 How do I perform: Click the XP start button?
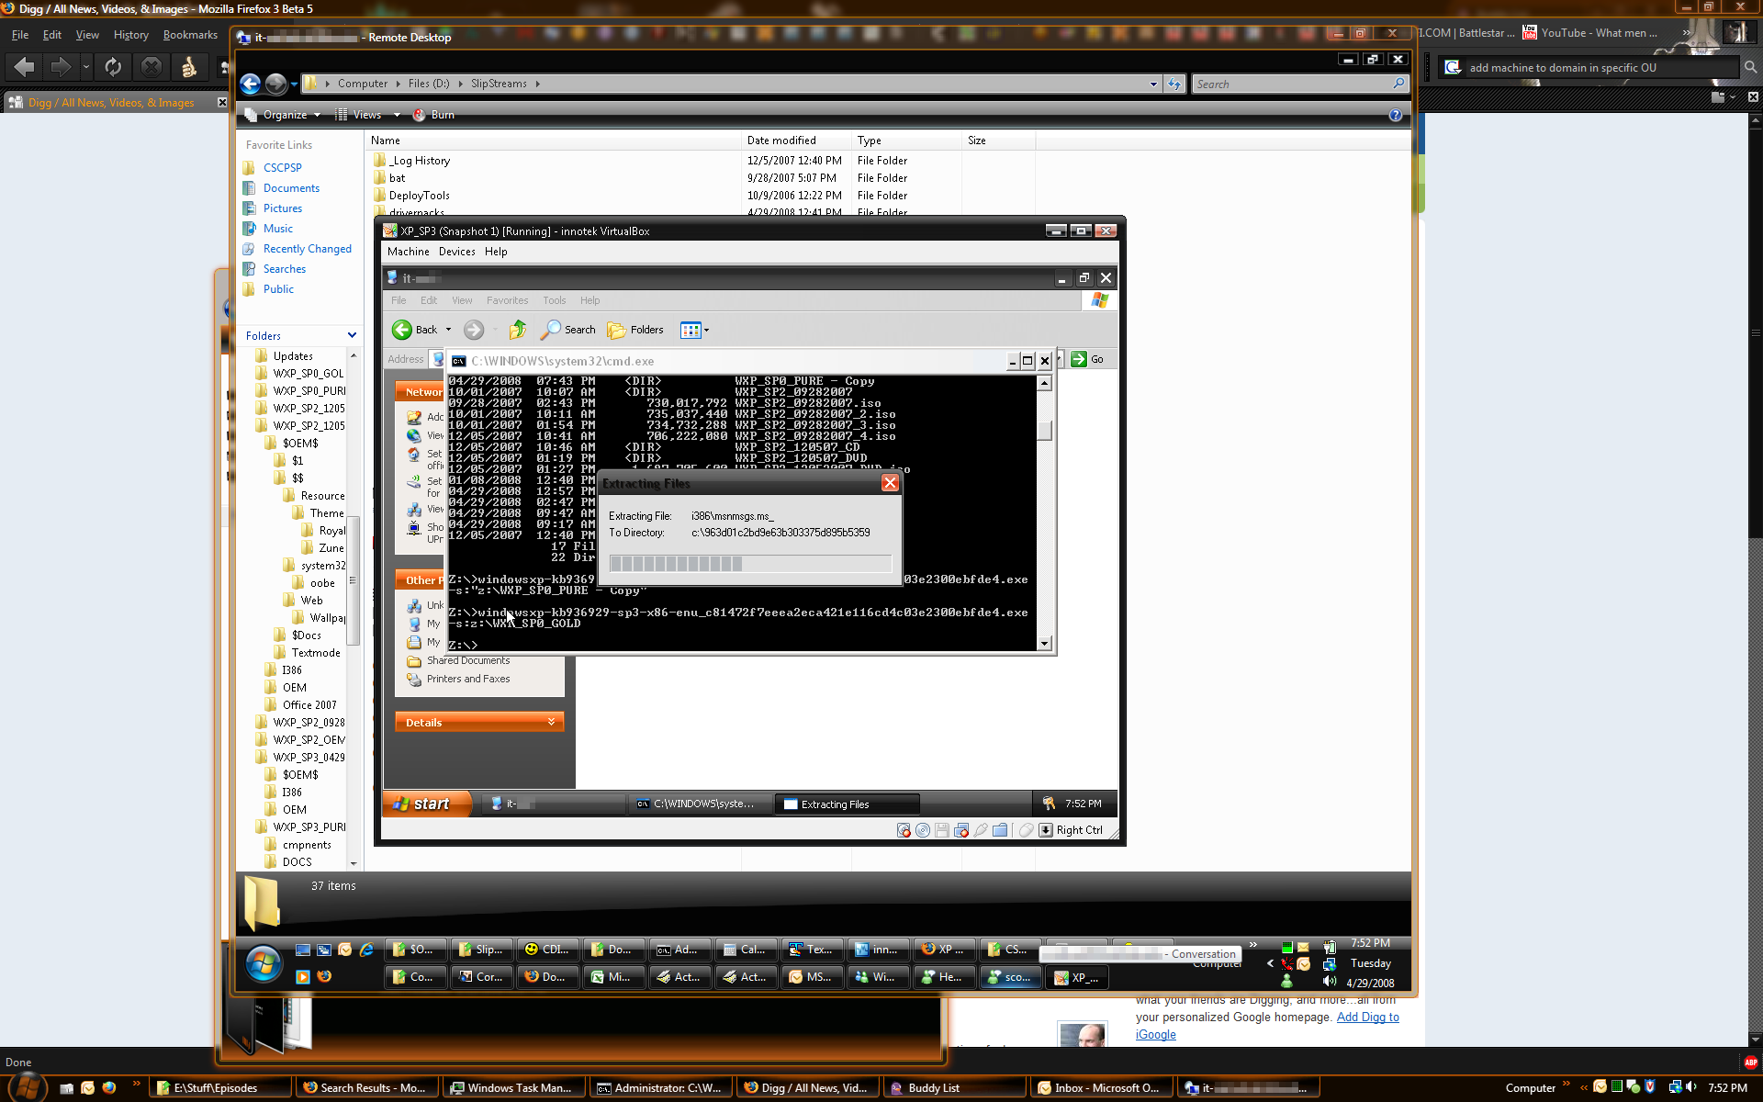tap(427, 804)
